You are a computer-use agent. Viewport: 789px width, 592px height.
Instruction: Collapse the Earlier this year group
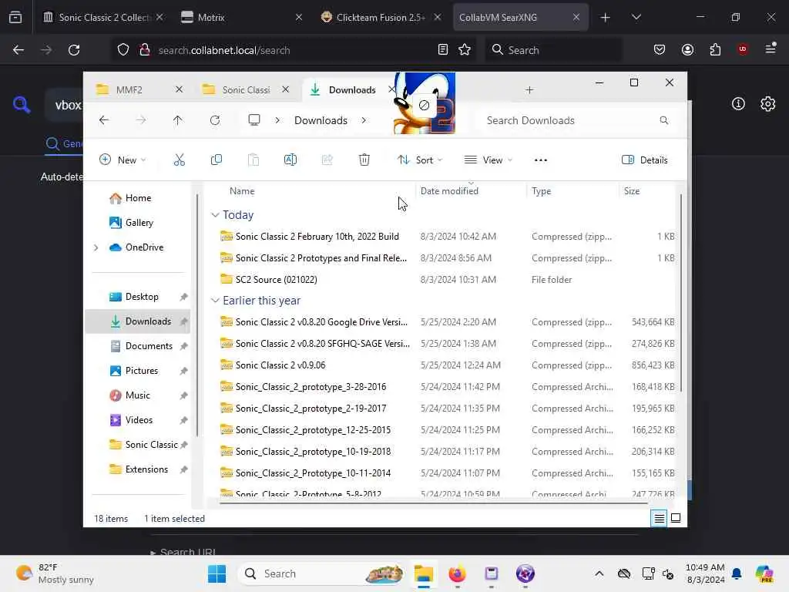point(215,301)
